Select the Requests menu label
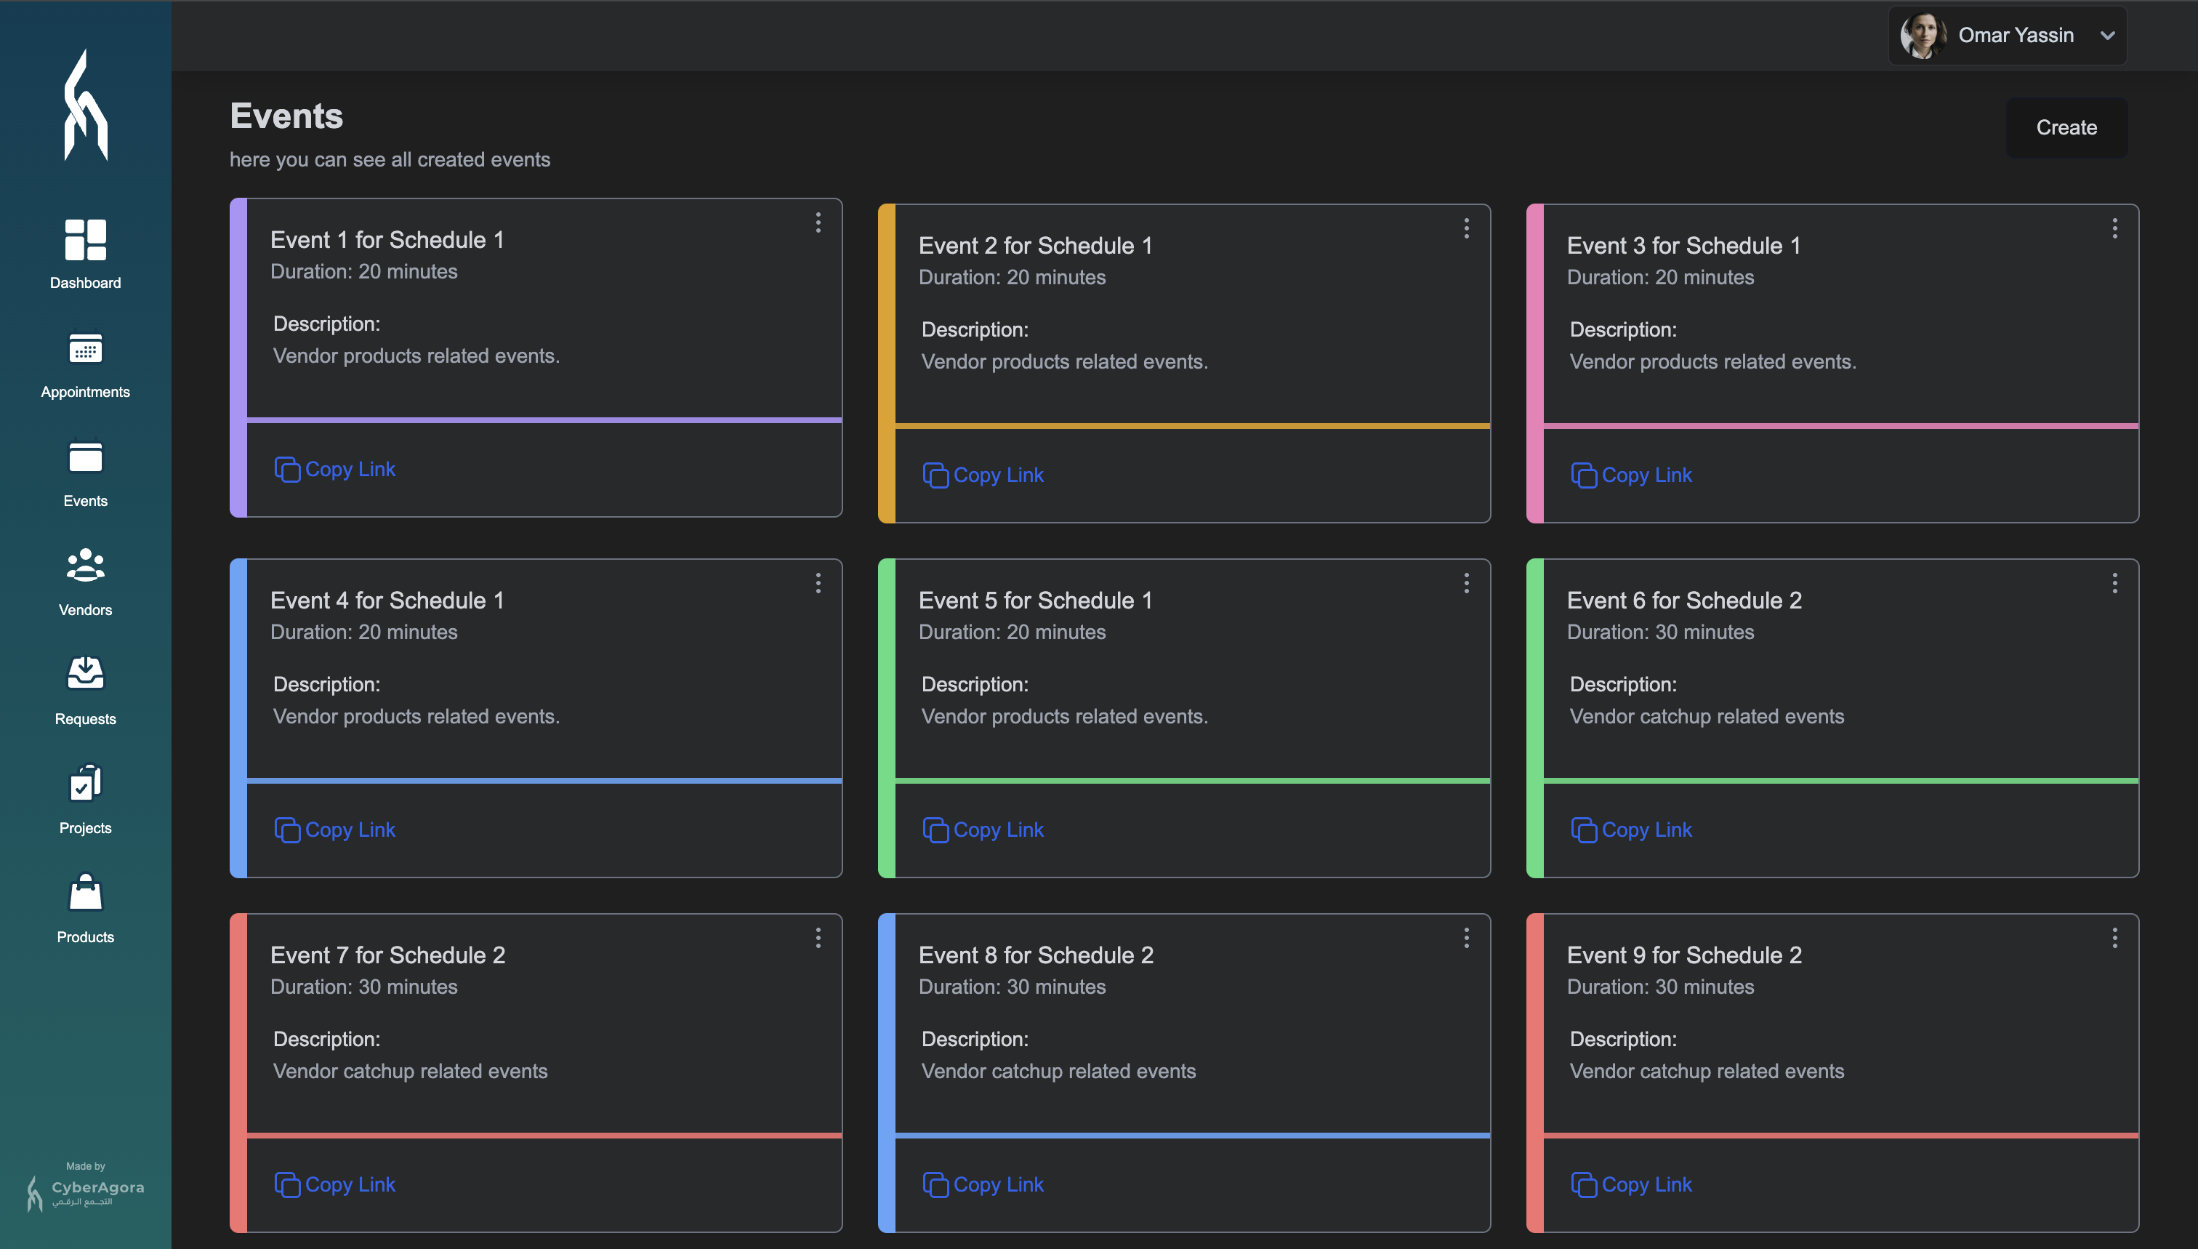2198x1249 pixels. [85, 719]
